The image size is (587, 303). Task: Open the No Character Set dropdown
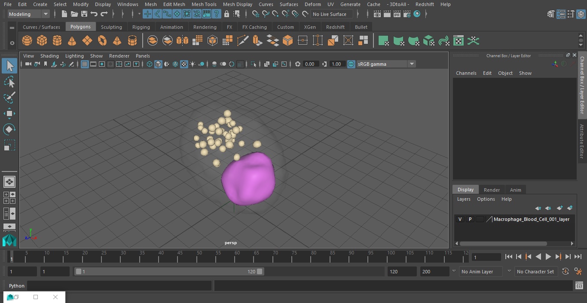[x=536, y=272]
